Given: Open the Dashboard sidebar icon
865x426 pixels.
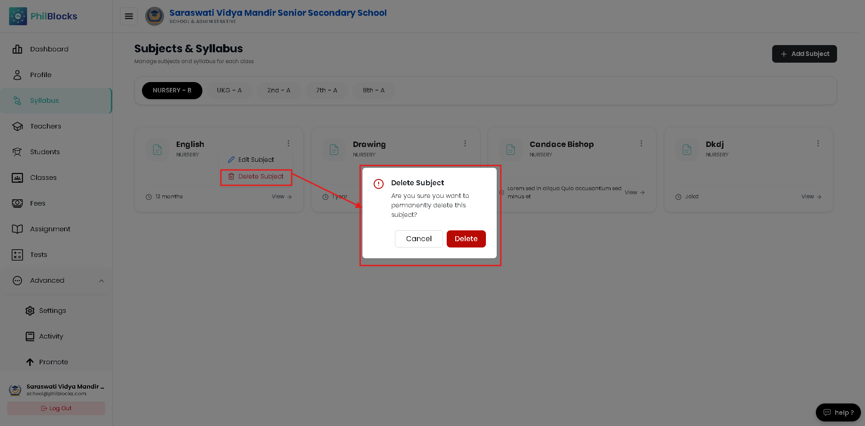Looking at the screenshot, I should tap(18, 49).
